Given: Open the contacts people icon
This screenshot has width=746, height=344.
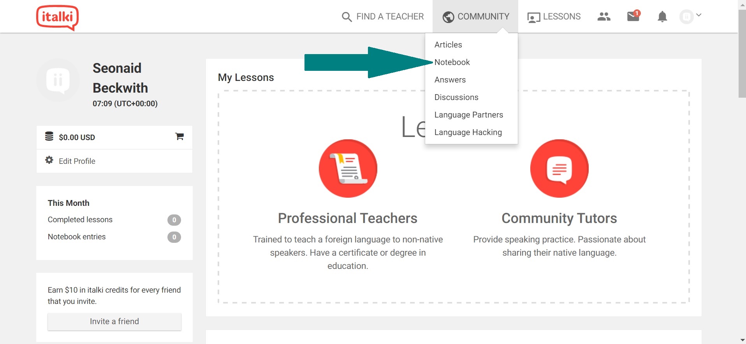Looking at the screenshot, I should [x=604, y=17].
